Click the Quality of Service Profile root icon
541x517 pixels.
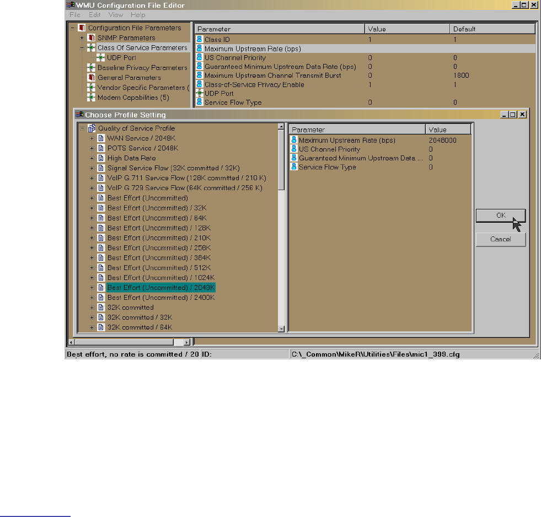[x=92, y=128]
